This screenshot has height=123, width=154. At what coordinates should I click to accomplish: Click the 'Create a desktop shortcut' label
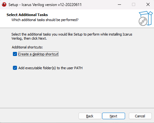click(38, 54)
